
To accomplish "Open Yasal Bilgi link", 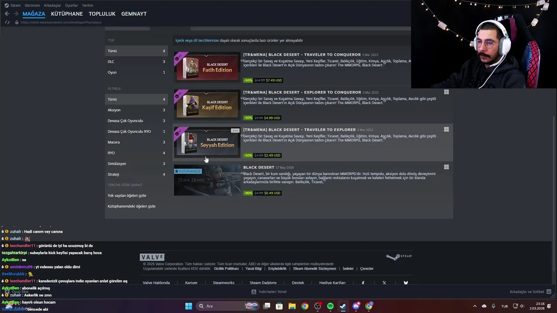I will point(254,269).
